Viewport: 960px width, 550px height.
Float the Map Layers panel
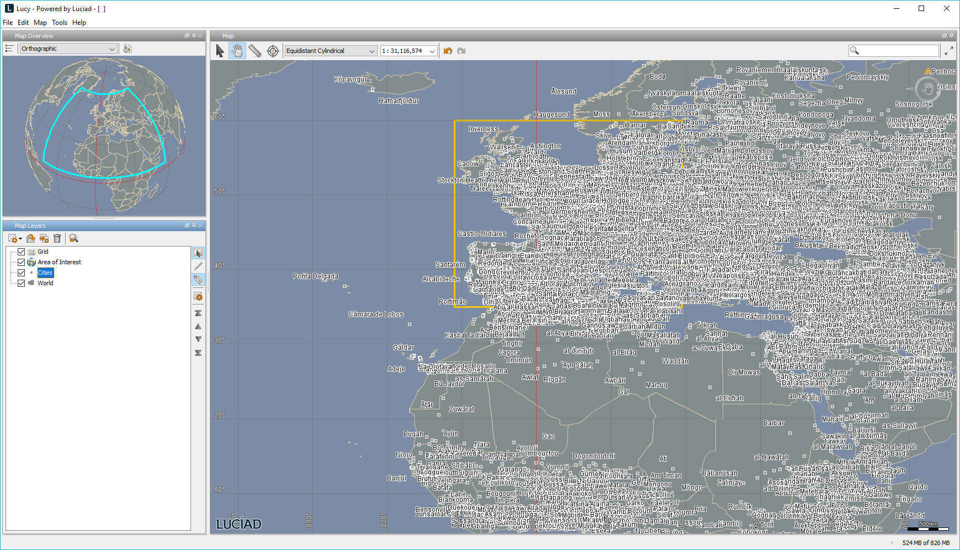(187, 226)
